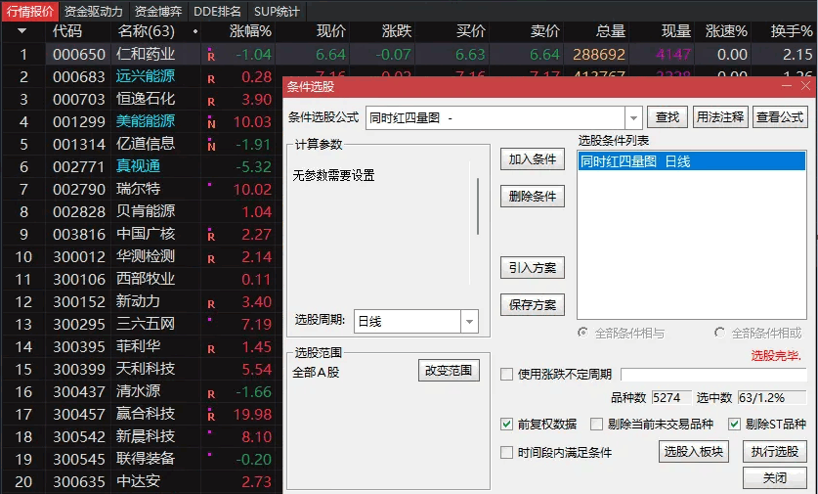Select stock 恒逸石化 name
The height and width of the screenshot is (494, 818).
146,99
